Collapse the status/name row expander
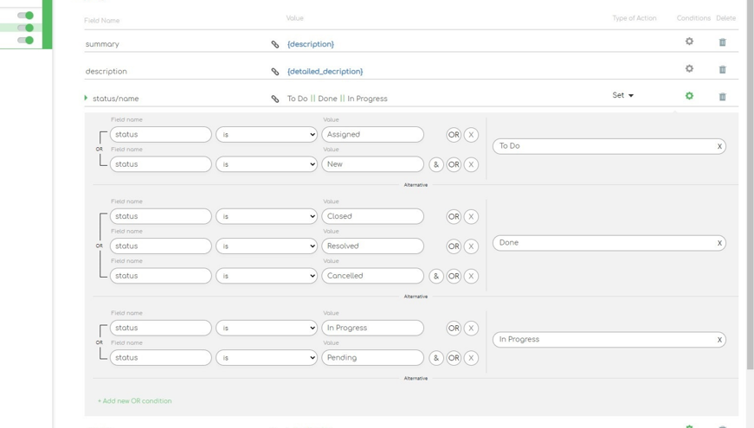This screenshot has height=428, width=754. tap(86, 99)
